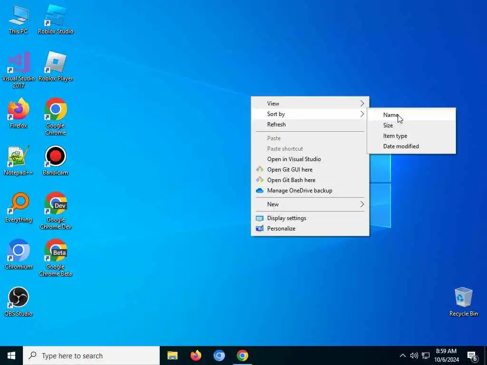
Task: Click the arrow beside New
Action: pos(362,204)
